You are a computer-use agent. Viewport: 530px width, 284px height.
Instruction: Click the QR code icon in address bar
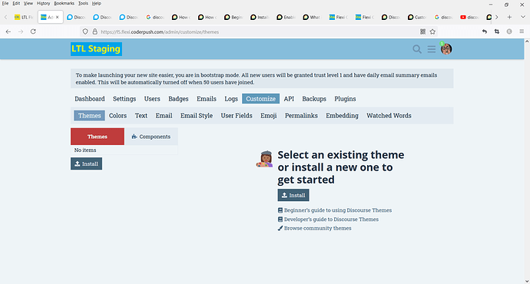click(x=422, y=31)
